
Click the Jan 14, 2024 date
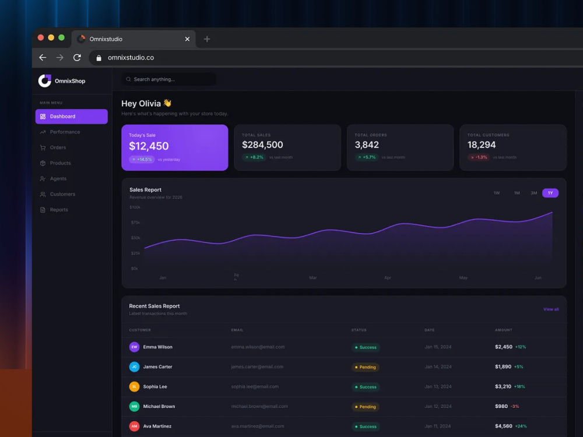438,366
